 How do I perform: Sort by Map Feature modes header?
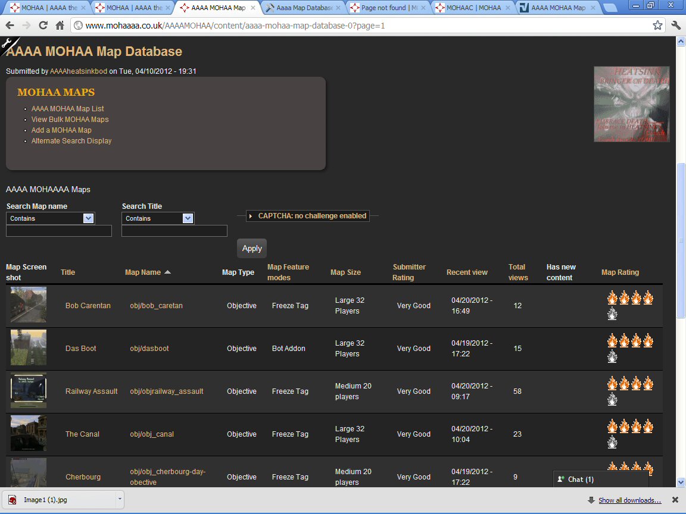point(288,272)
